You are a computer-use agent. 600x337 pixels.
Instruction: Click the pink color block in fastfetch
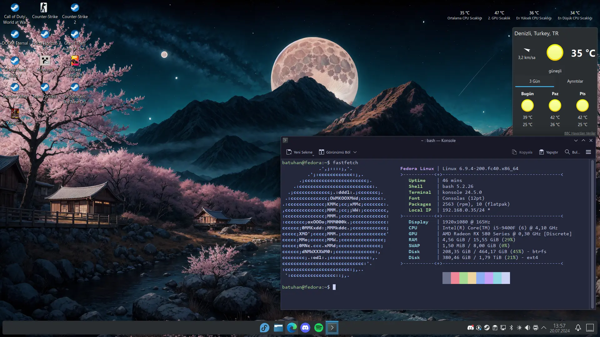pyautogui.click(x=455, y=278)
